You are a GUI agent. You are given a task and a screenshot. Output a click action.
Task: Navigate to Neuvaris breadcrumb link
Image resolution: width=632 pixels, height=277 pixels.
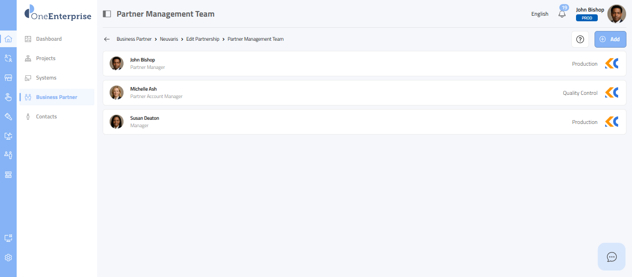pyautogui.click(x=169, y=39)
